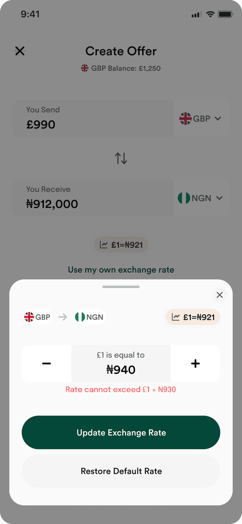
Task: Tap the You Send £990 field
Action: click(x=93, y=118)
